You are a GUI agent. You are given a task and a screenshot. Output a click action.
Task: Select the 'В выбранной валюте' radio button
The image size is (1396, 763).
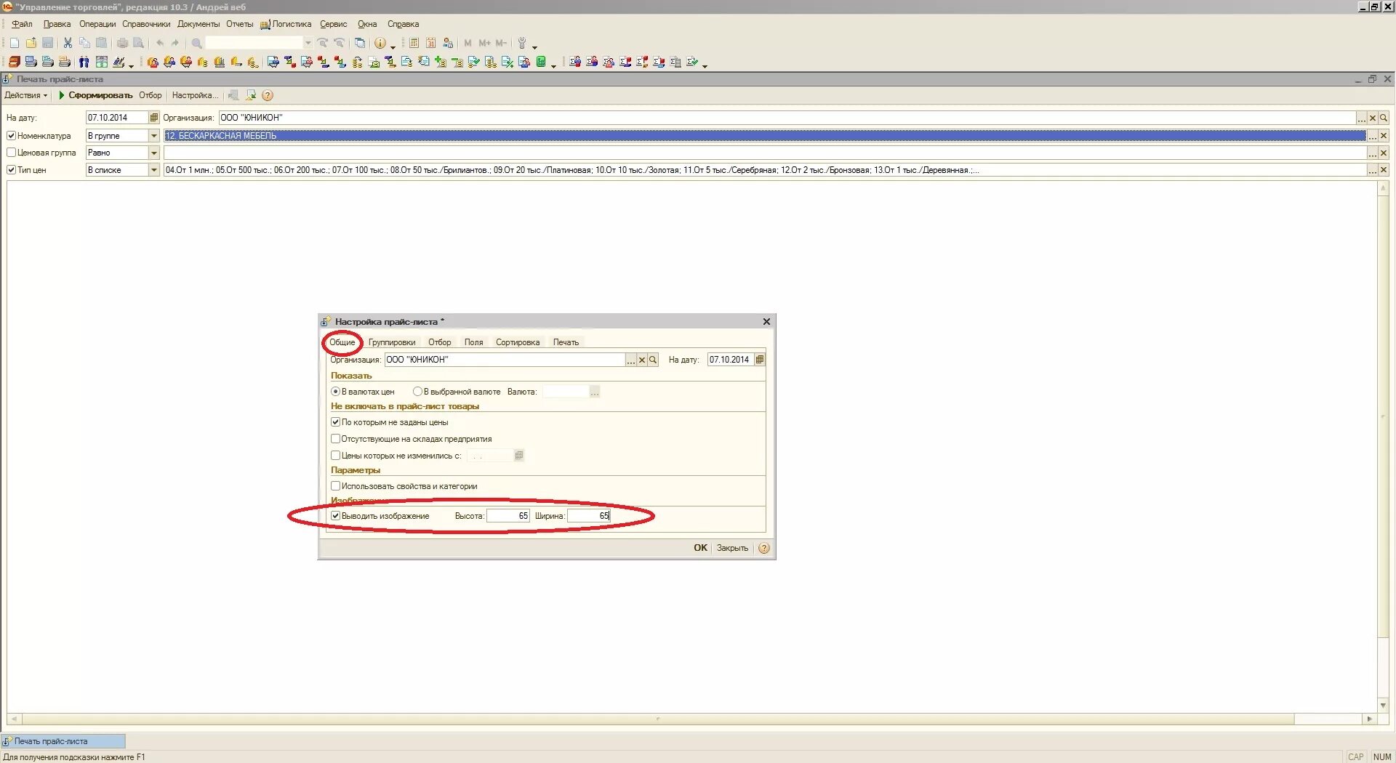point(417,392)
